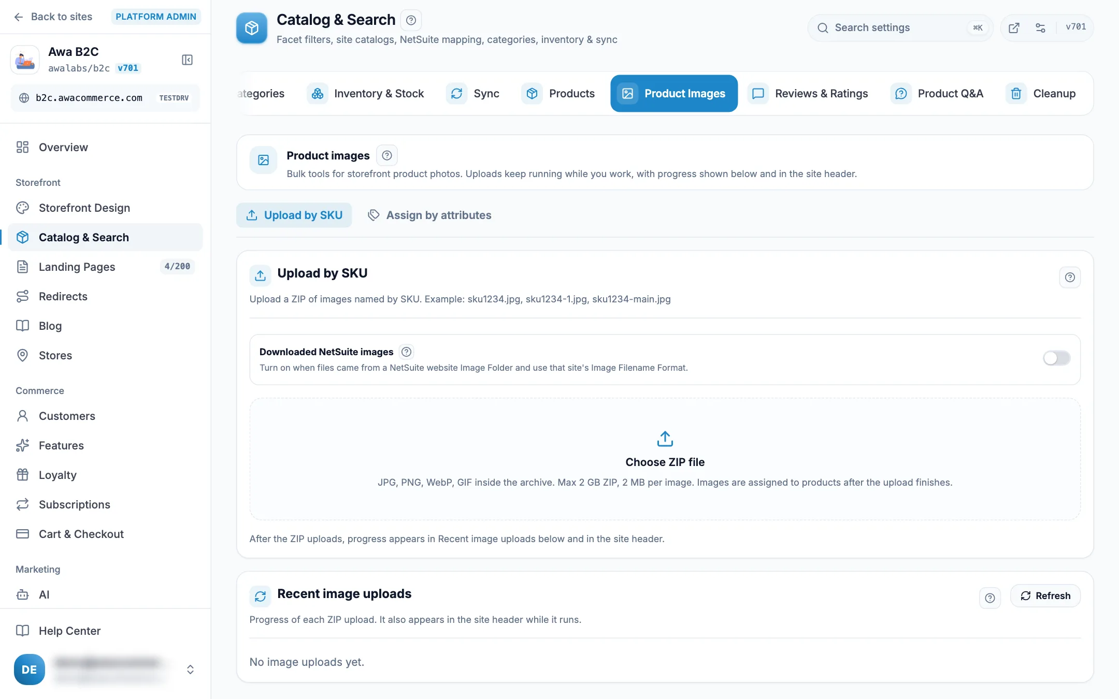1119x699 pixels.
Task: Toggle the Downloaded NetSuite images switch
Action: 1057,358
